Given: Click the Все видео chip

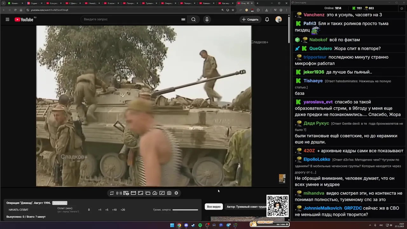Looking at the screenshot, I should pos(214,207).
